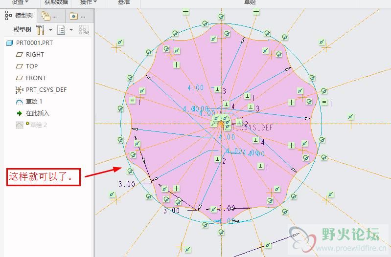
Task: Open the folder browser tab
Action: click(x=48, y=17)
